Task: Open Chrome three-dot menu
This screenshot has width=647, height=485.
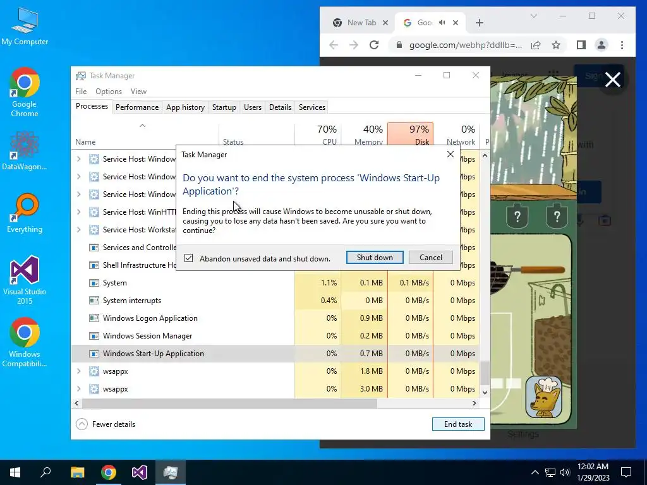Action: (x=622, y=45)
